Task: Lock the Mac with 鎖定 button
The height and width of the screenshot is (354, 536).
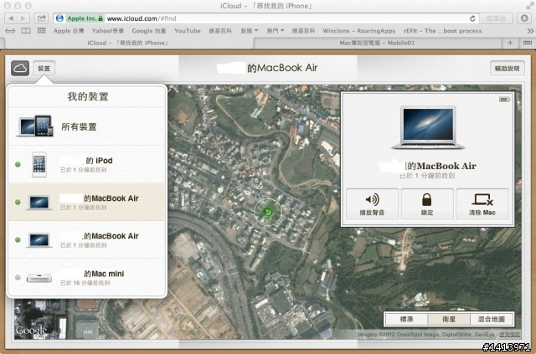Action: pos(427,204)
